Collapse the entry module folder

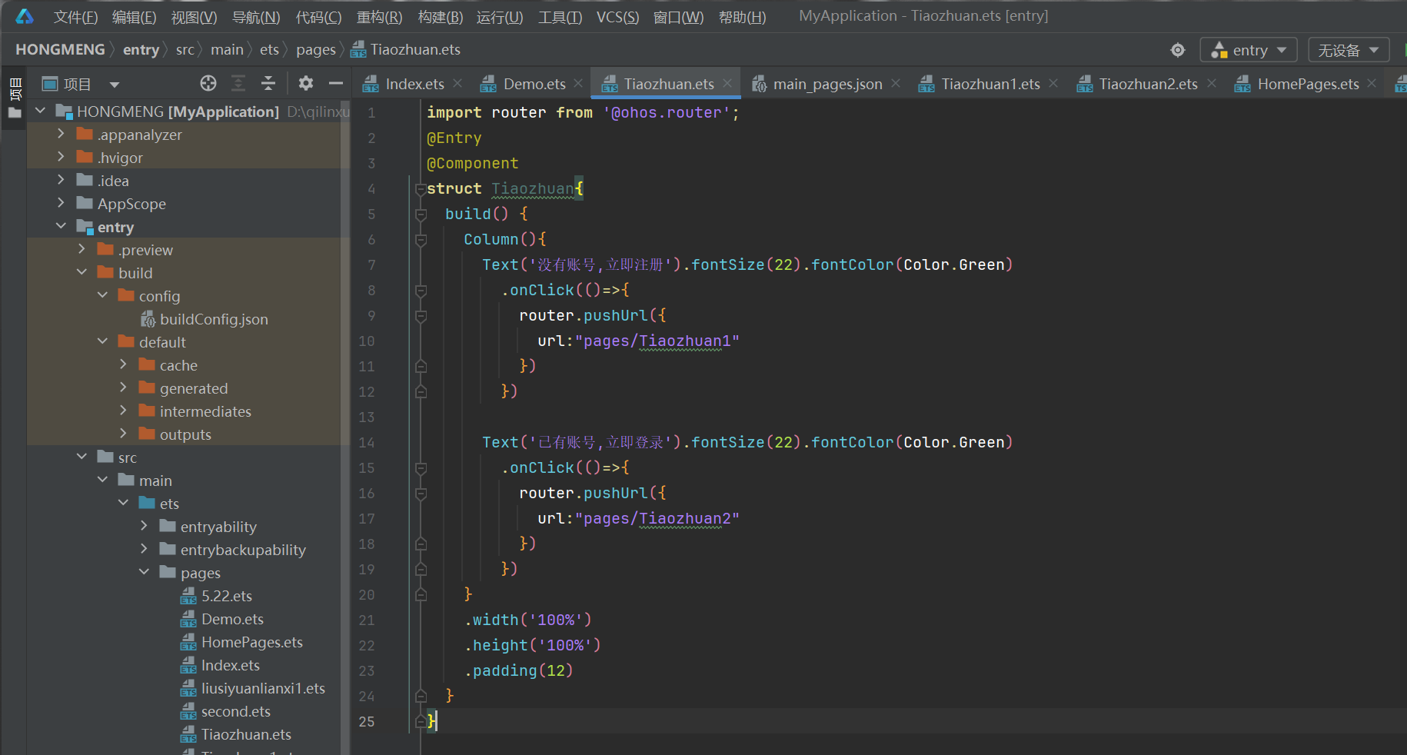point(61,226)
